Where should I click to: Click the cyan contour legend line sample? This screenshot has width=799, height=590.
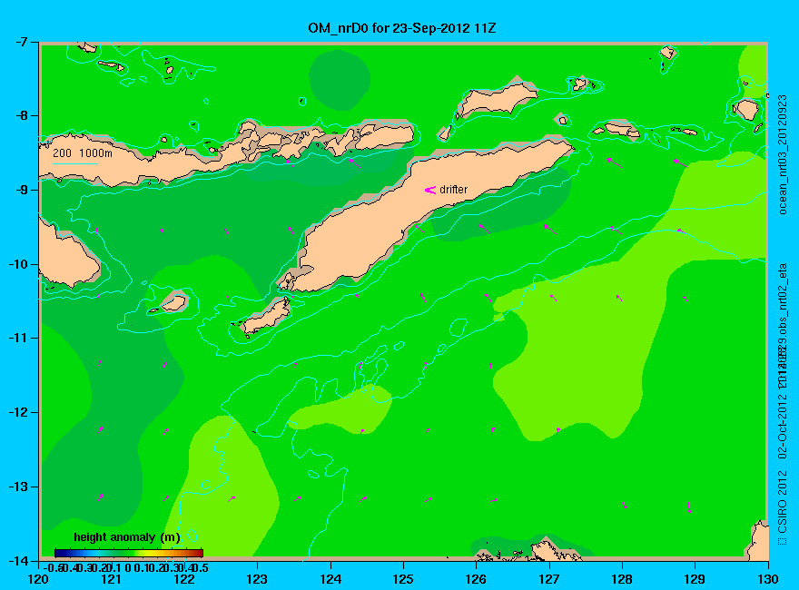(x=74, y=163)
